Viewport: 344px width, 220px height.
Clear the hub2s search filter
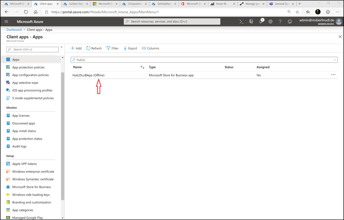click(x=335, y=60)
